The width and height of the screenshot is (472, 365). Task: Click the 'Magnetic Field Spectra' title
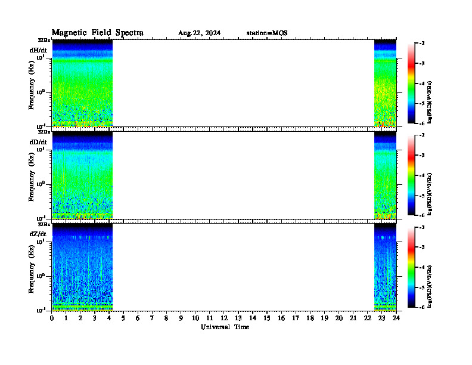click(98, 33)
